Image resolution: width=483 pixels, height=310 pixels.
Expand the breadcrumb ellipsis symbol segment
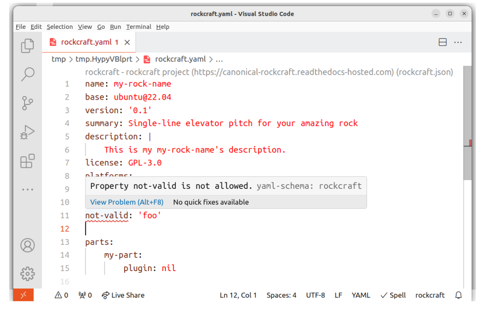pyautogui.click(x=219, y=59)
